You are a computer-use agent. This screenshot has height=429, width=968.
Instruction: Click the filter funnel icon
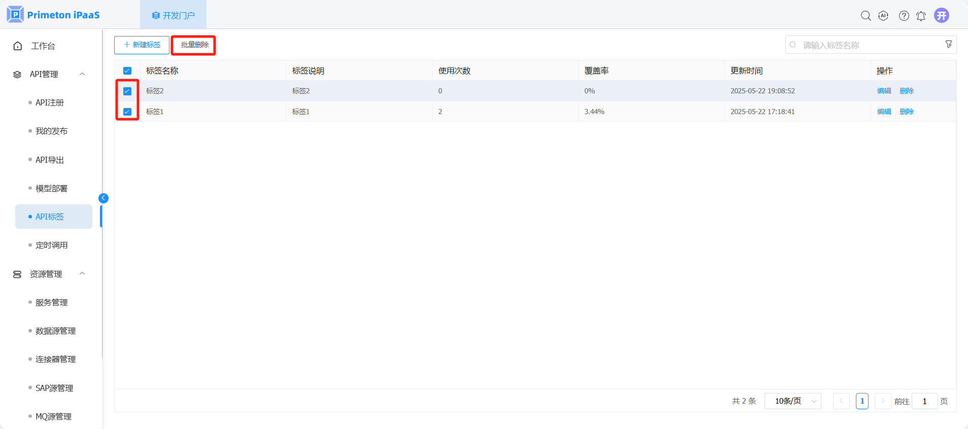[948, 45]
